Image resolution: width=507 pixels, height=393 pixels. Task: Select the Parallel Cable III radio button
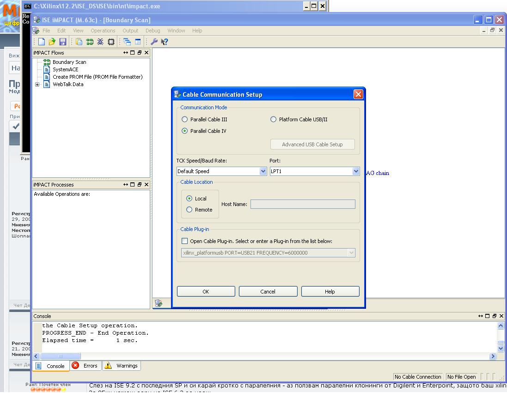point(184,119)
